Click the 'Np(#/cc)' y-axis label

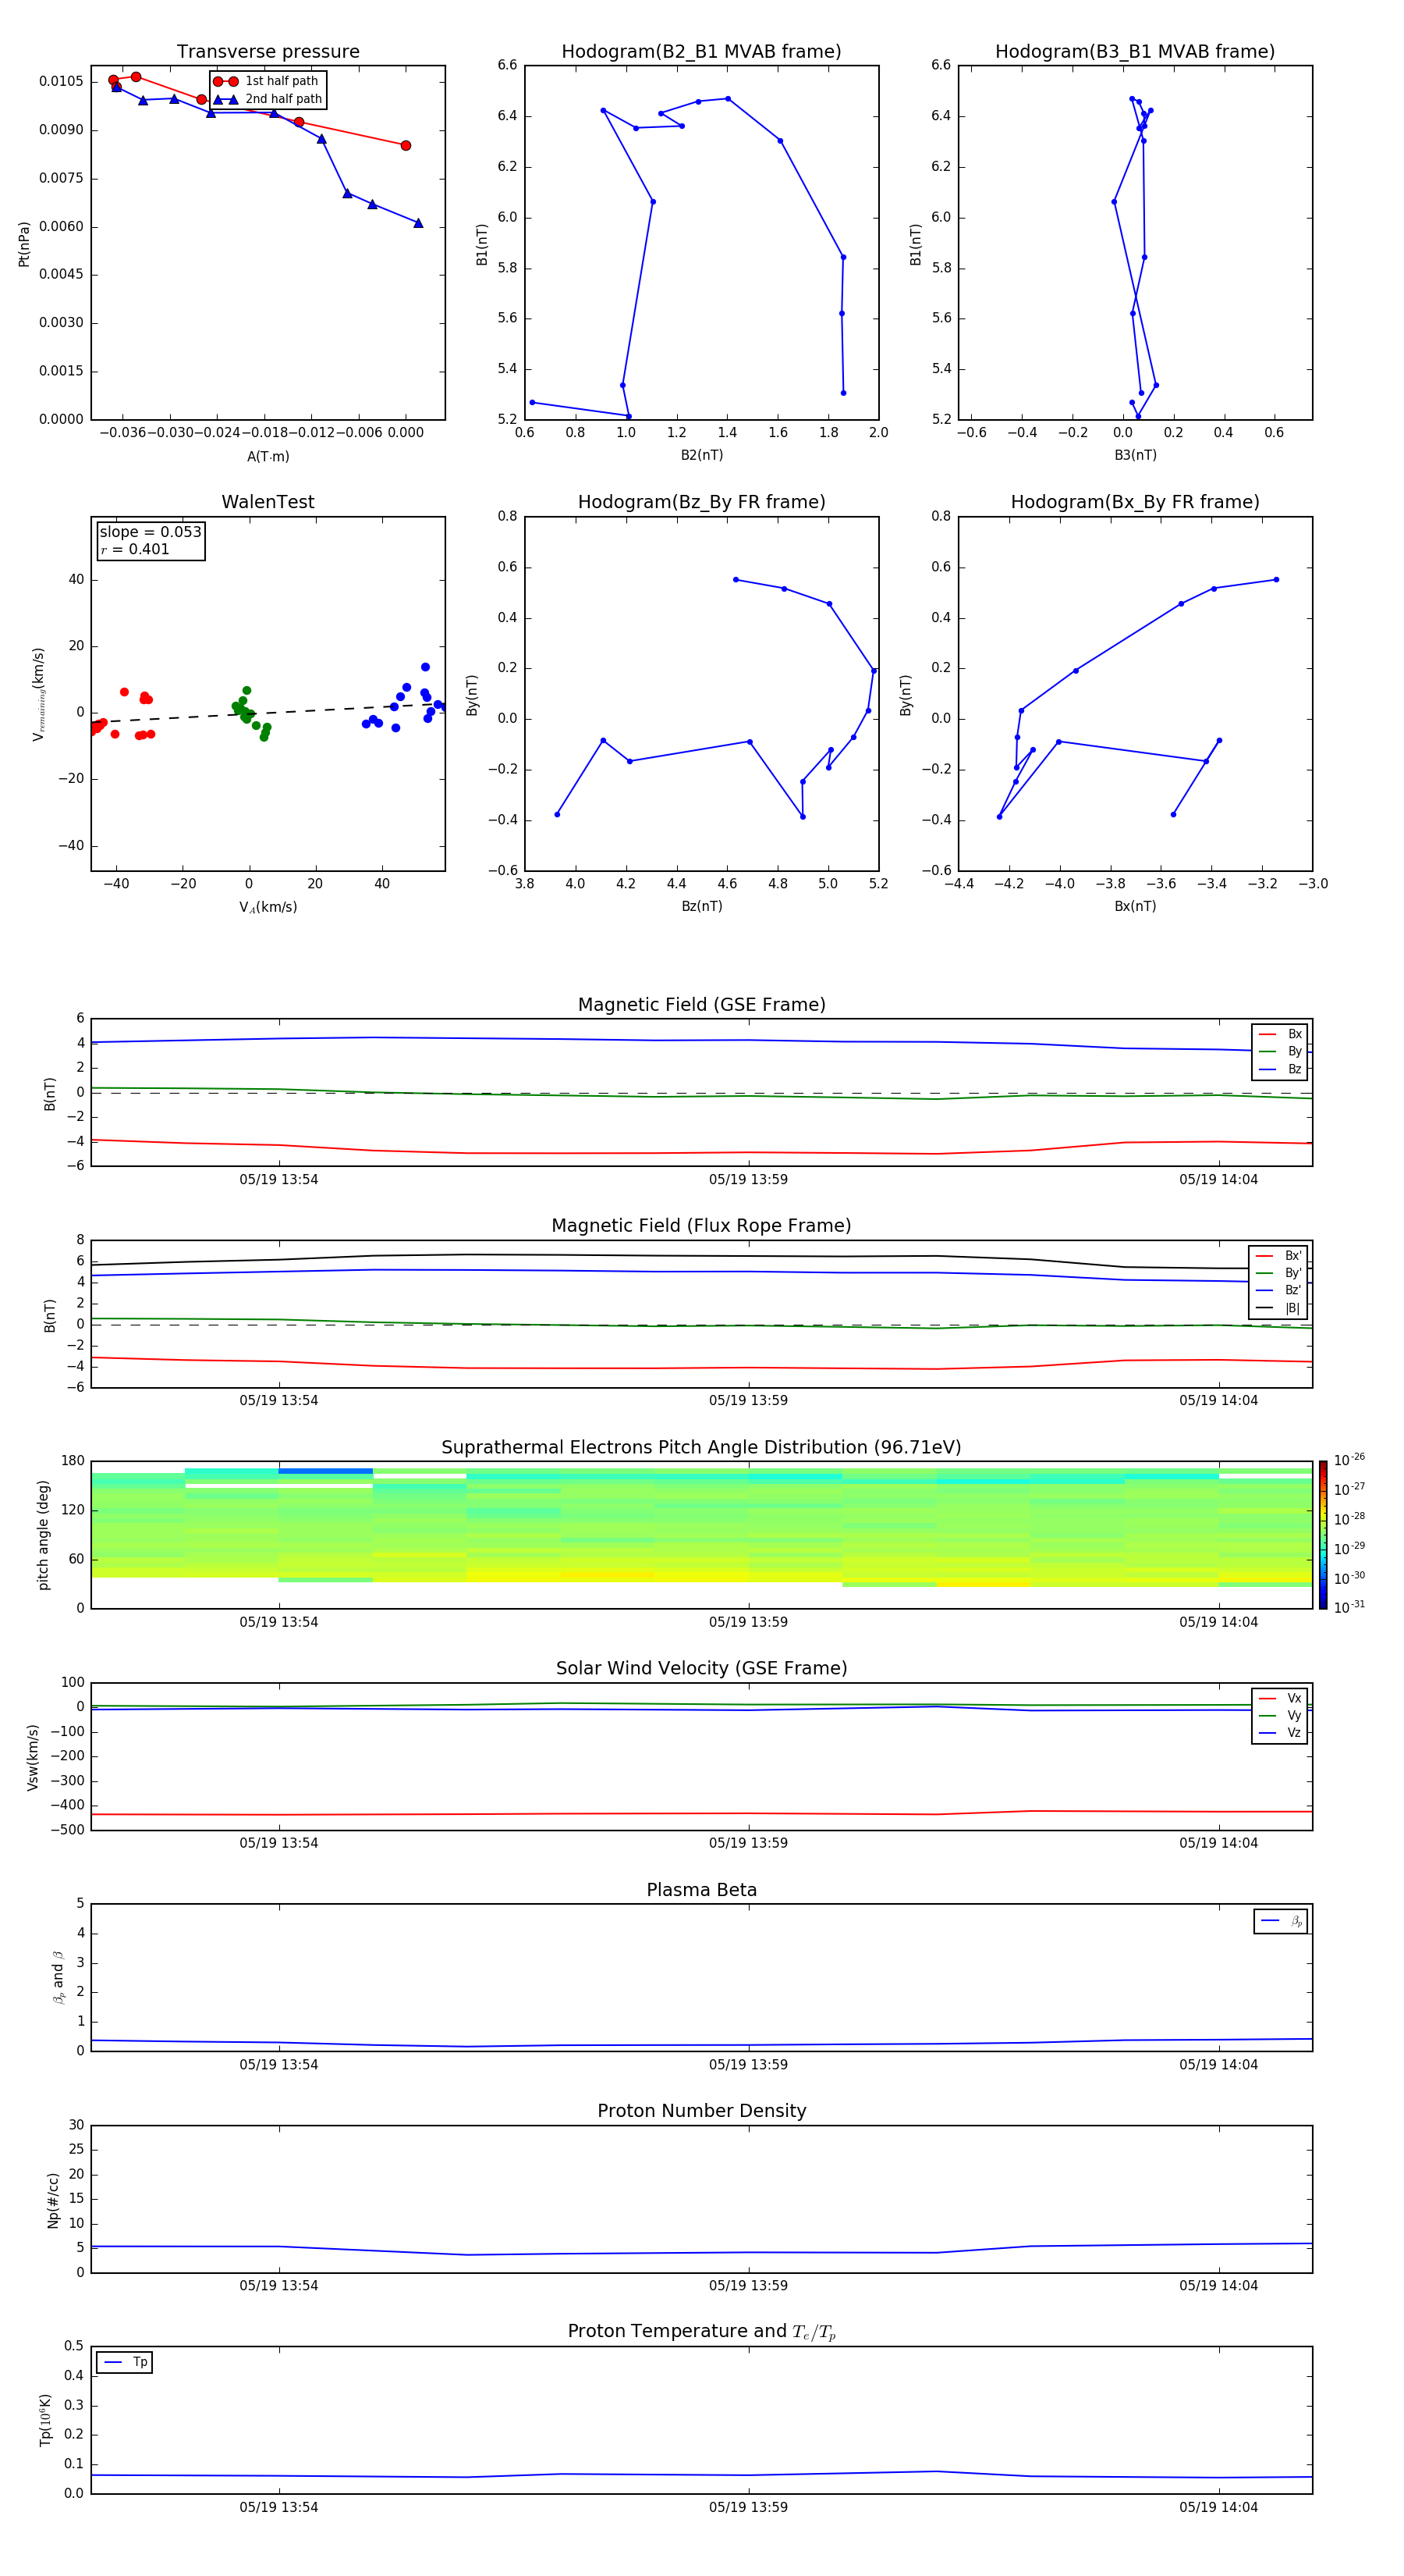click(53, 2199)
